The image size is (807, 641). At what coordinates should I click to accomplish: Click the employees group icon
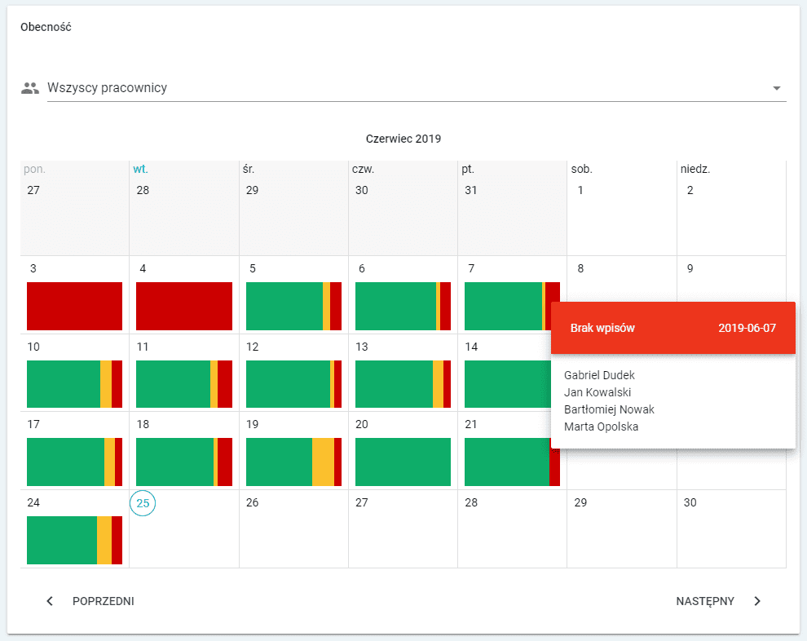30,88
